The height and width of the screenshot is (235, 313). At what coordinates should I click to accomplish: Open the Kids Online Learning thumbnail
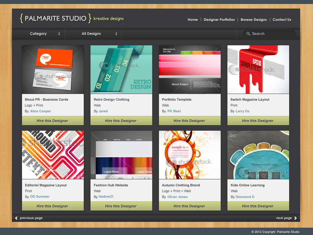tap(258, 155)
